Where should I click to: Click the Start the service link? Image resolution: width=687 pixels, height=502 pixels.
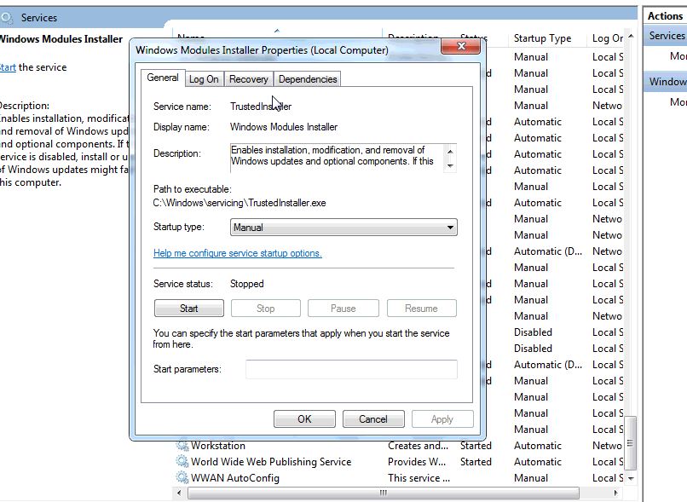click(8, 67)
